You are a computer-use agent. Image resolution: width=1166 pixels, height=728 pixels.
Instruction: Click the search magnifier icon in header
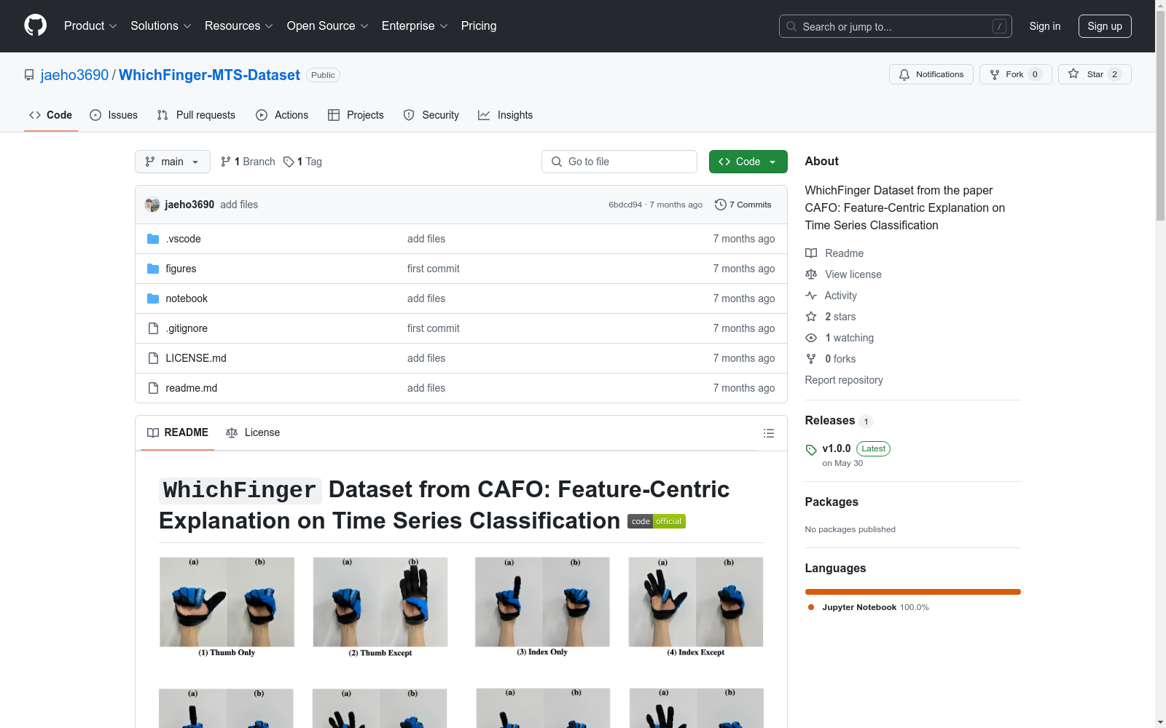point(791,26)
